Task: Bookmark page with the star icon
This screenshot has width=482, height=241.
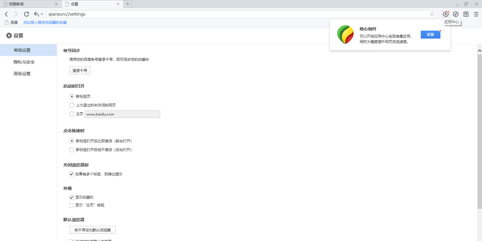Action: tap(432, 14)
